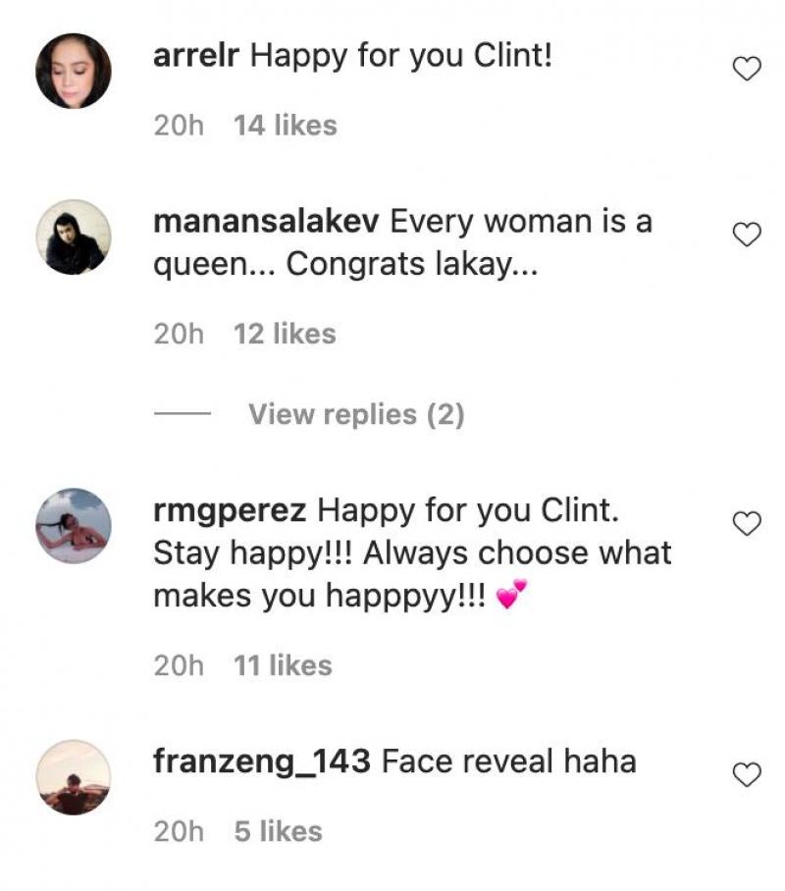Show who gave 14 likes
Screen dimensions: 785x891
click(x=285, y=126)
